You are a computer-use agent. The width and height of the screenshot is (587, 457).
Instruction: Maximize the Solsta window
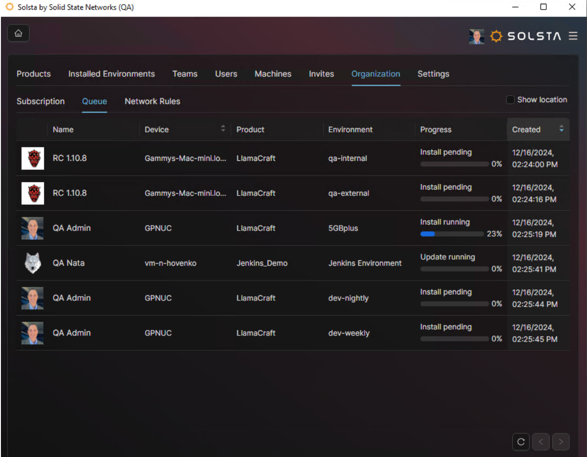[x=544, y=7]
